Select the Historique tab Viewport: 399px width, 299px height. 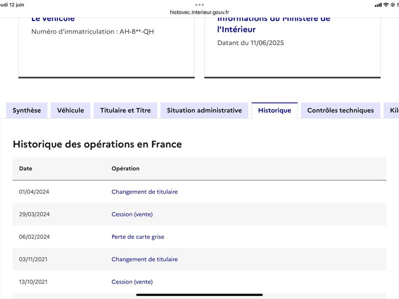coord(275,110)
